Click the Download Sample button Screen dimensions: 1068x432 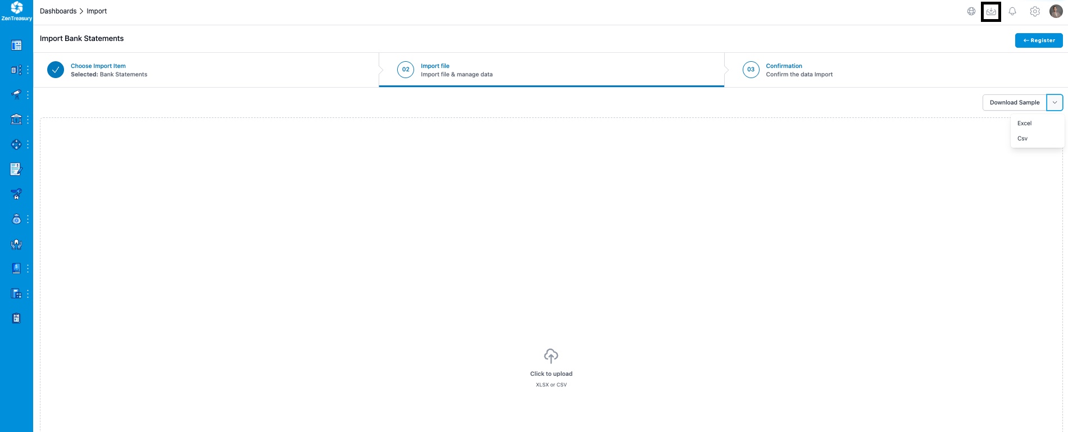[x=1015, y=102]
